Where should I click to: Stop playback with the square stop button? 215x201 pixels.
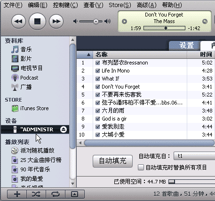pos(37,21)
